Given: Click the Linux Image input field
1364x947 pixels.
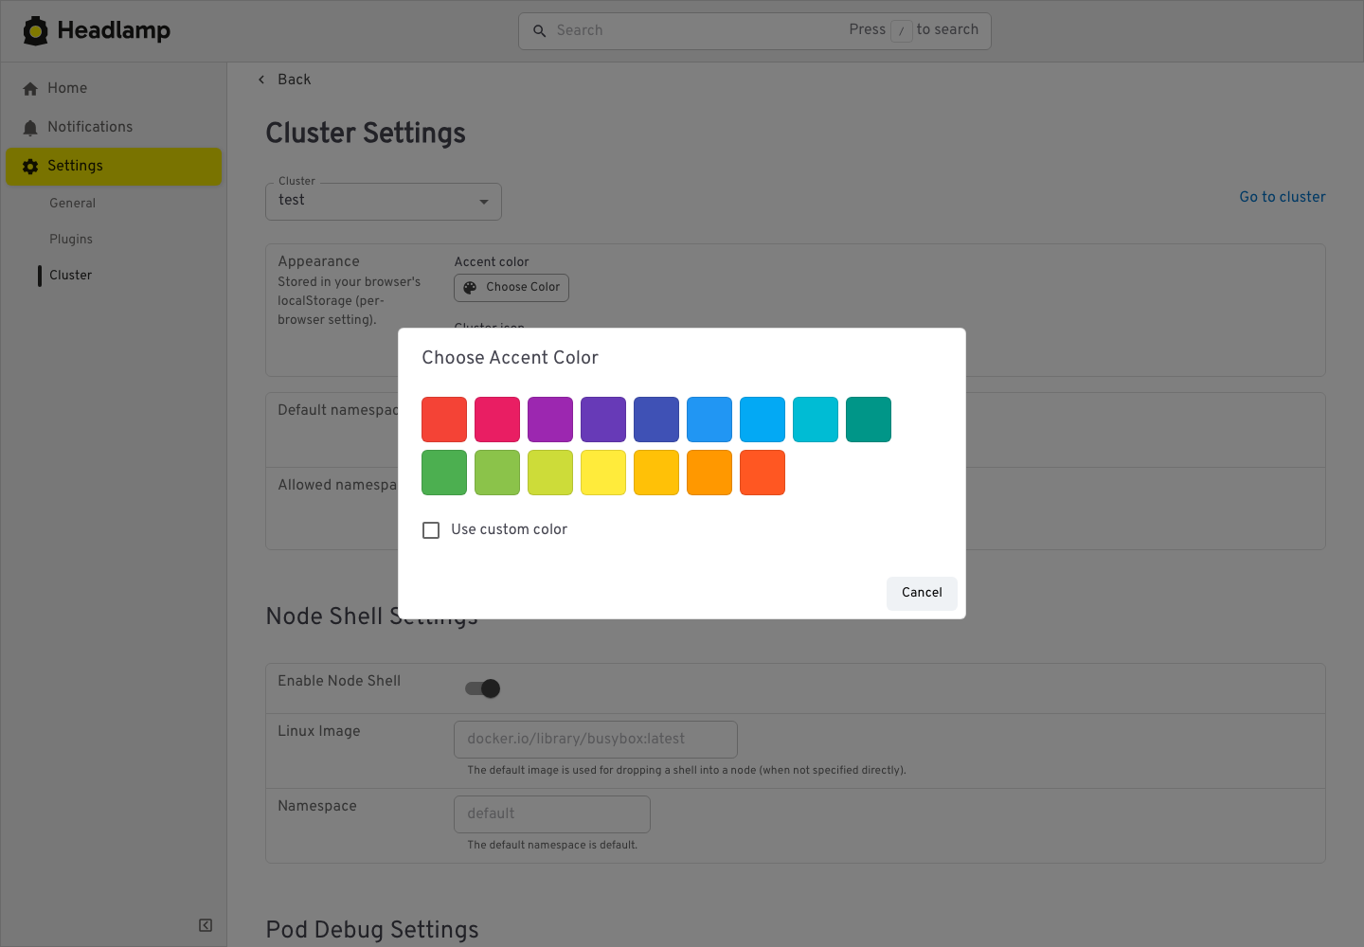Looking at the screenshot, I should 596,740.
